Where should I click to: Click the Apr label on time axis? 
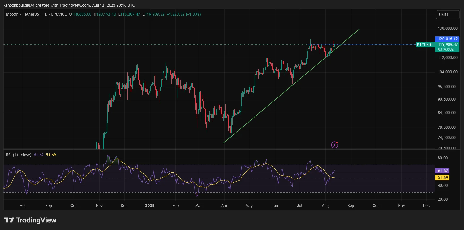pos(224,206)
